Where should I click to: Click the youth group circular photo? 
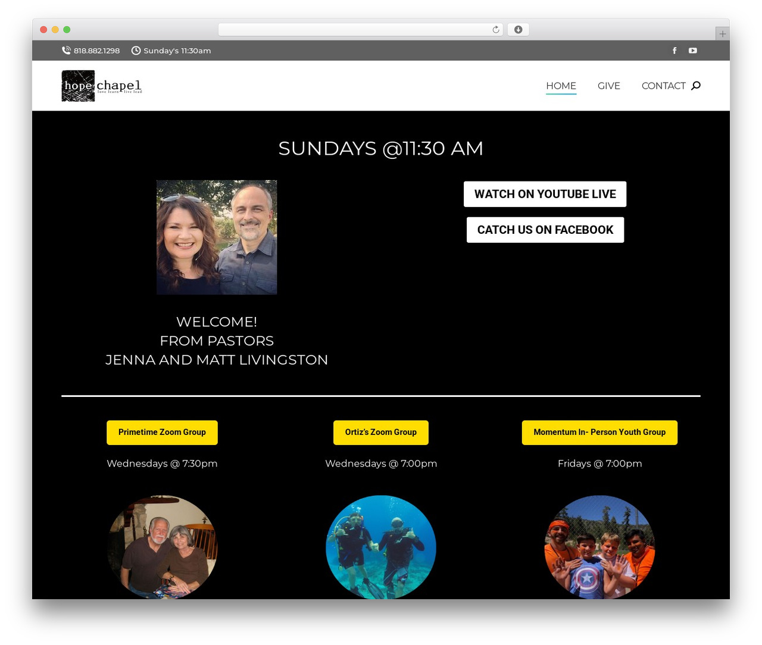pos(599,547)
